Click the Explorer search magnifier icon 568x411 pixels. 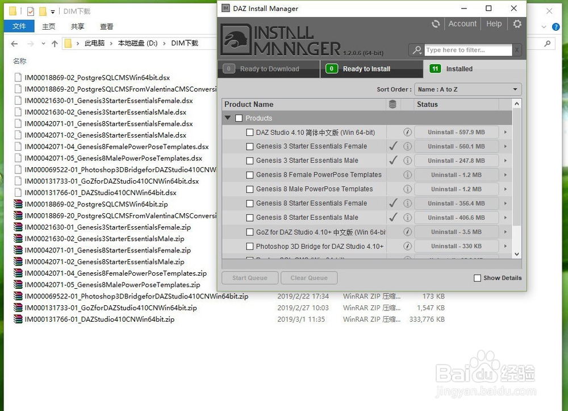coord(548,44)
